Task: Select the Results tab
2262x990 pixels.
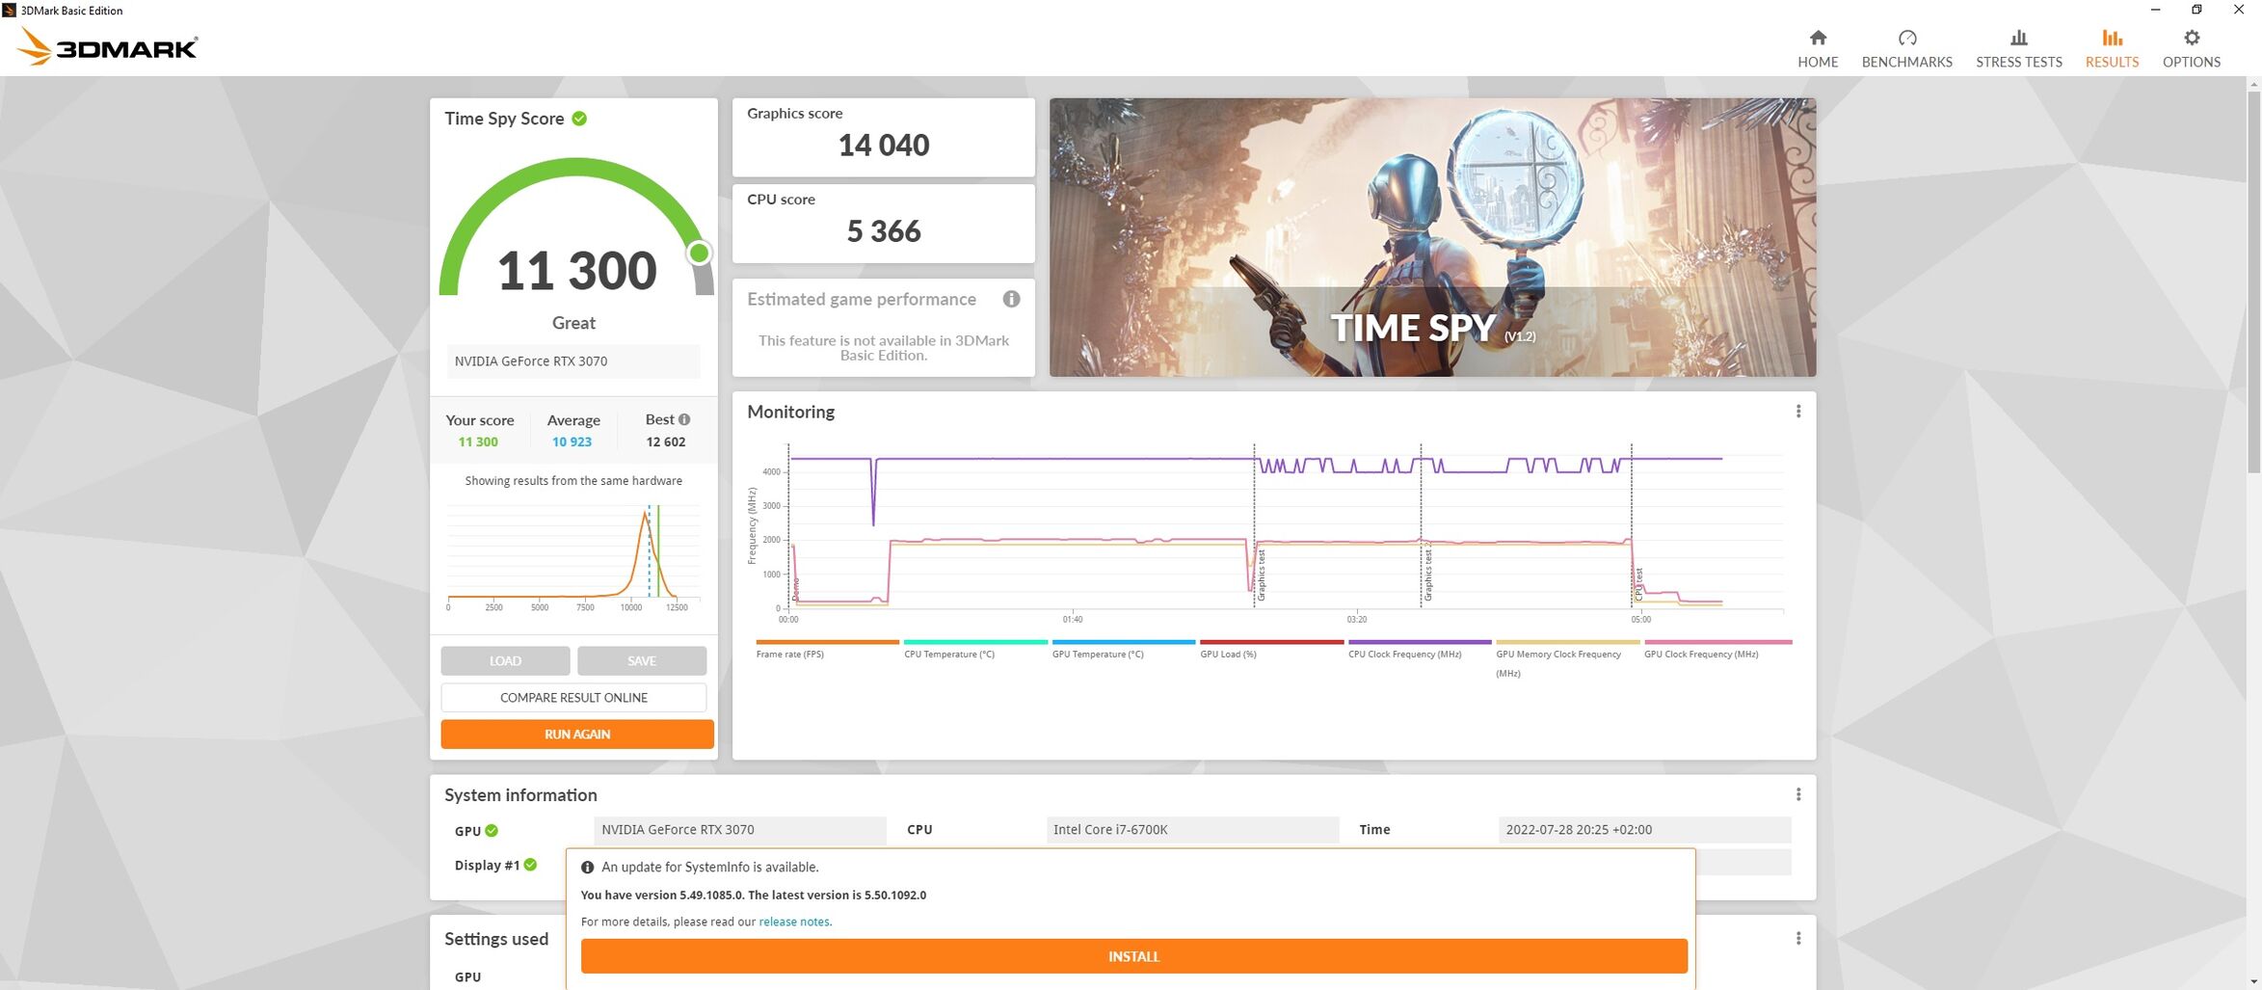Action: click(2112, 48)
